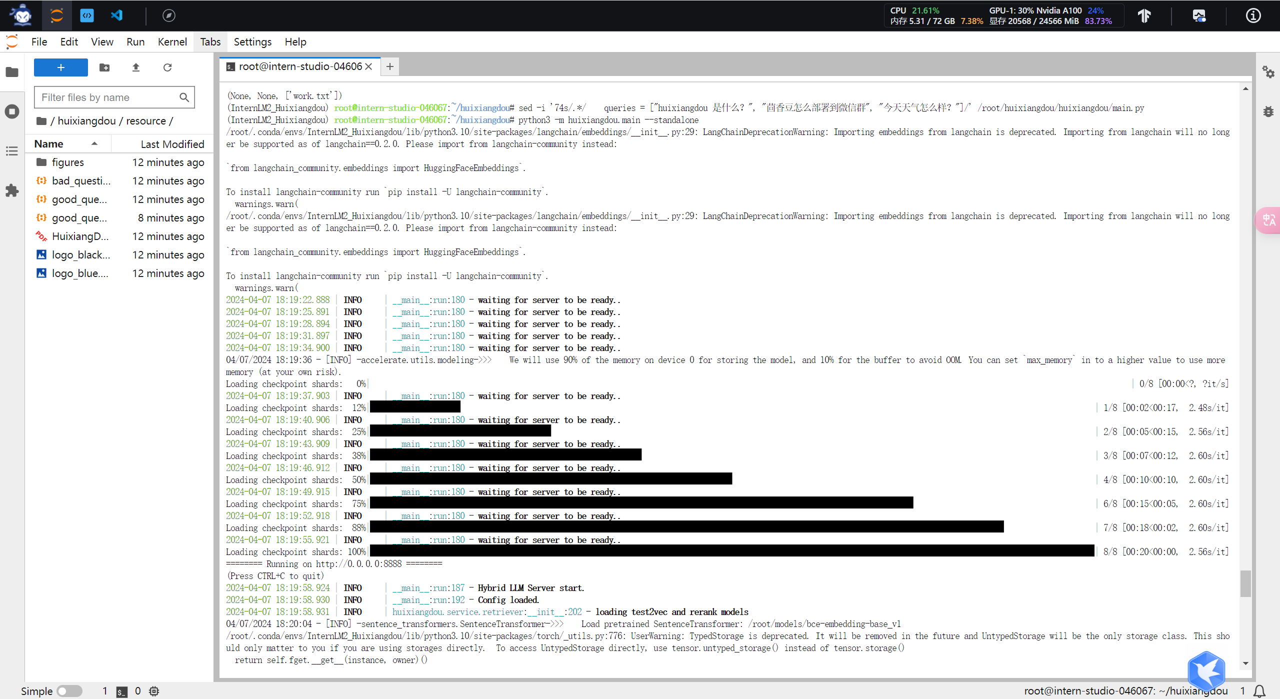
Task: Refresh the file list
Action: tap(167, 67)
